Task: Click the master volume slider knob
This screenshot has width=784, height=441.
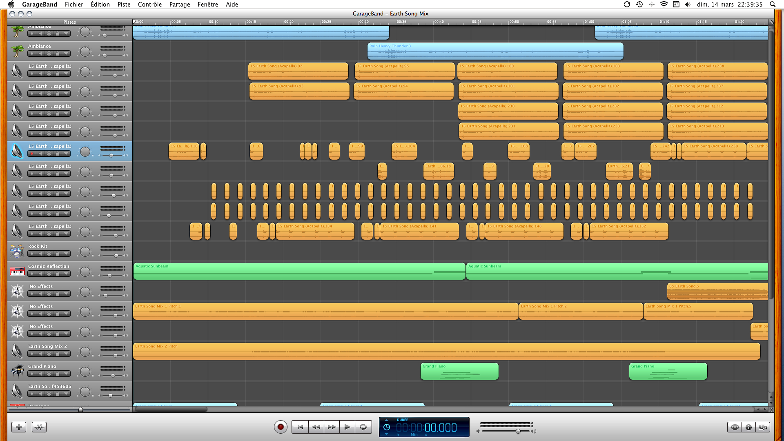Action: click(x=518, y=431)
